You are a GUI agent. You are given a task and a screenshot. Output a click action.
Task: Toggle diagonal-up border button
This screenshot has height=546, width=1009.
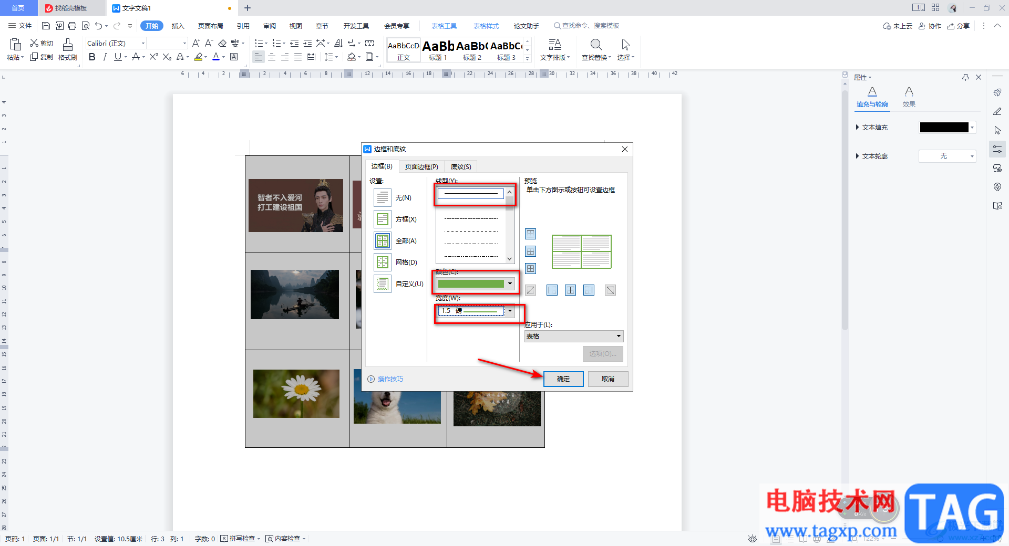point(531,290)
